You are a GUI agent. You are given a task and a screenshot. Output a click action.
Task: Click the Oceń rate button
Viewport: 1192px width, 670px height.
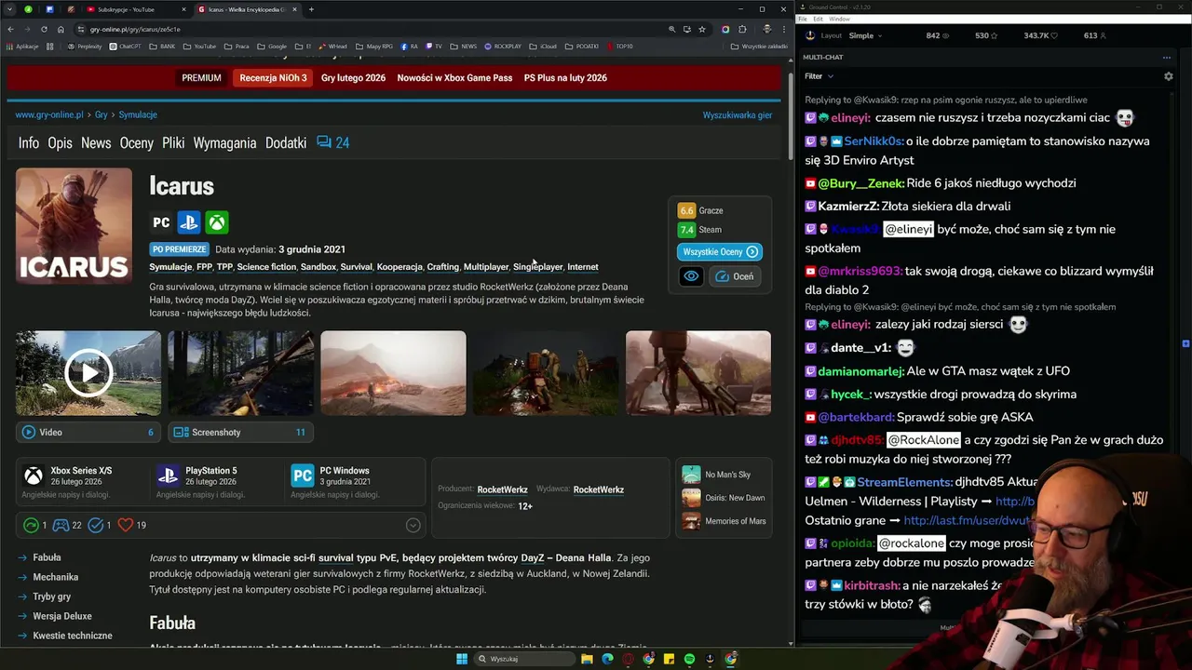click(x=735, y=276)
